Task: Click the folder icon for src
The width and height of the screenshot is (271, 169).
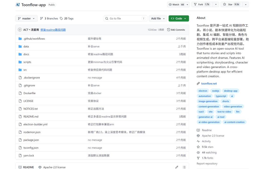Action: (20, 70)
